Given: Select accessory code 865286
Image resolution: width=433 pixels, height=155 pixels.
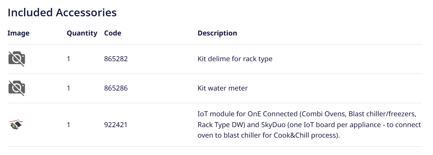Looking at the screenshot, I should 116,88.
